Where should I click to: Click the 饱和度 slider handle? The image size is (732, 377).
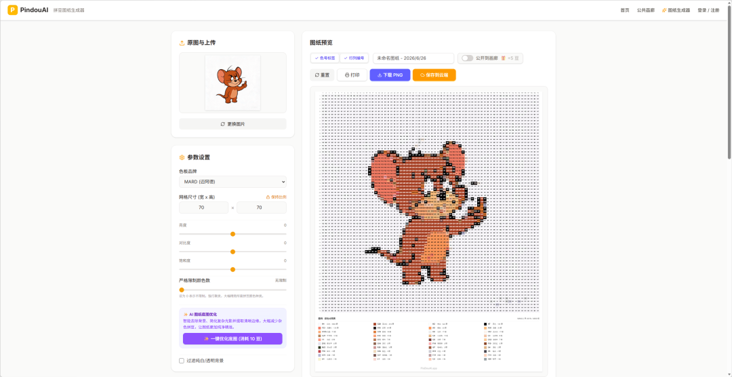click(x=232, y=270)
